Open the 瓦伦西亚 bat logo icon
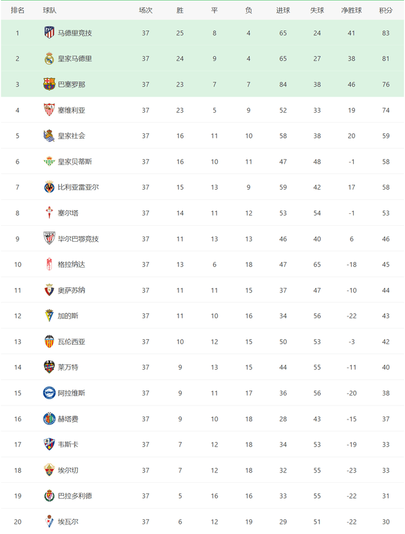This screenshot has width=405, height=534. point(49,341)
